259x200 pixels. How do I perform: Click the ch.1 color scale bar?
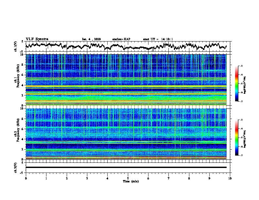point(236,84)
